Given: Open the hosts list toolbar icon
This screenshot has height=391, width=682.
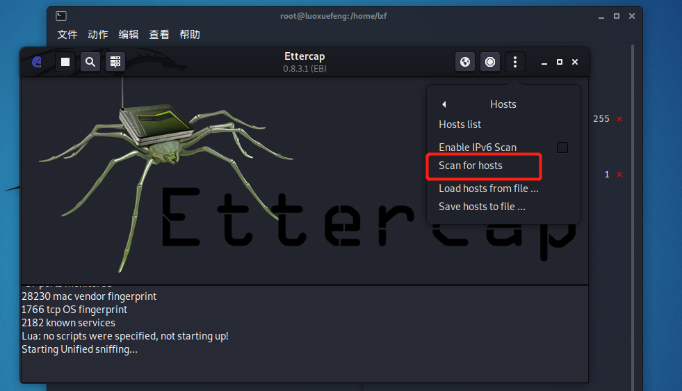Looking at the screenshot, I should (x=115, y=62).
